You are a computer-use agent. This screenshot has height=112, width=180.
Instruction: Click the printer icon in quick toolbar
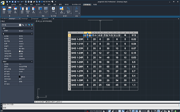click(x=28, y=2)
